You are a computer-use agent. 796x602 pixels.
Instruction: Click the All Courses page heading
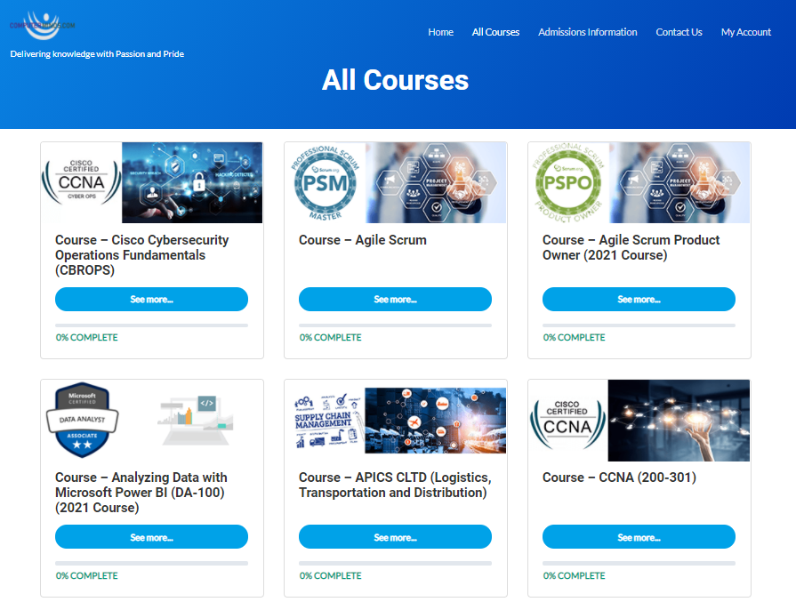pyautogui.click(x=395, y=80)
